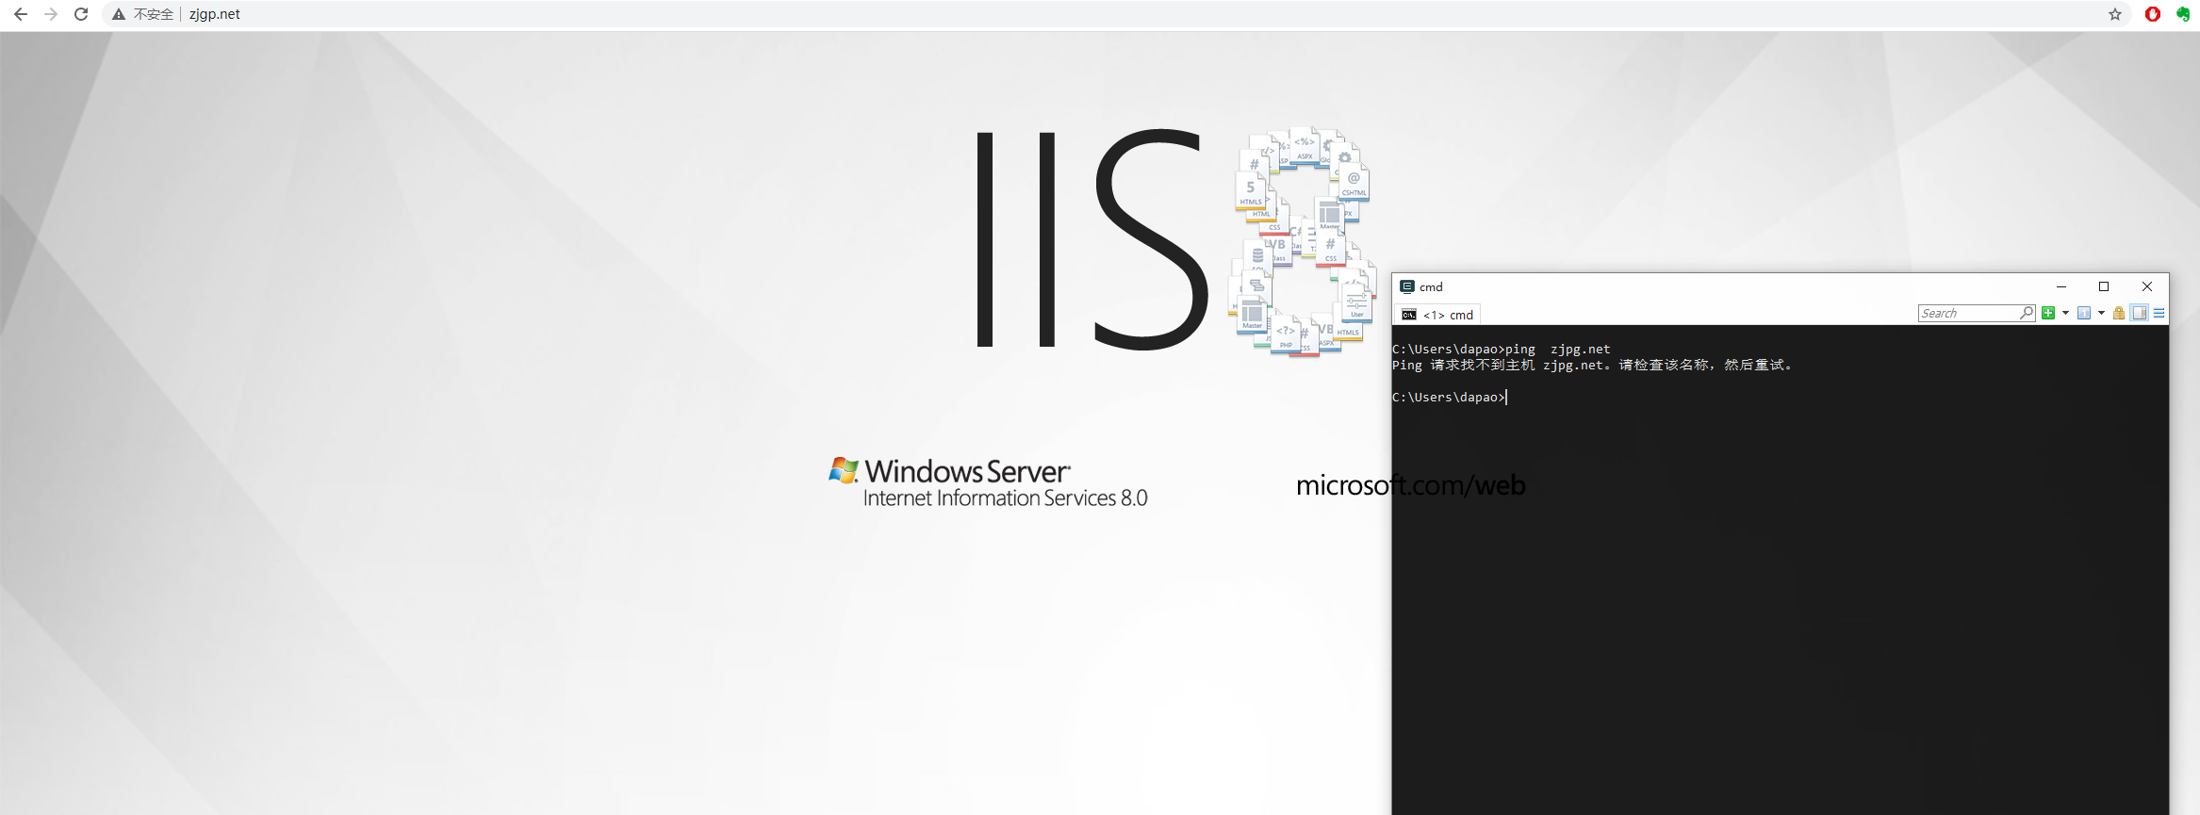This screenshot has height=815, width=2200.
Task: Expand the active console list dropdown arrow
Action: [x=2101, y=313]
